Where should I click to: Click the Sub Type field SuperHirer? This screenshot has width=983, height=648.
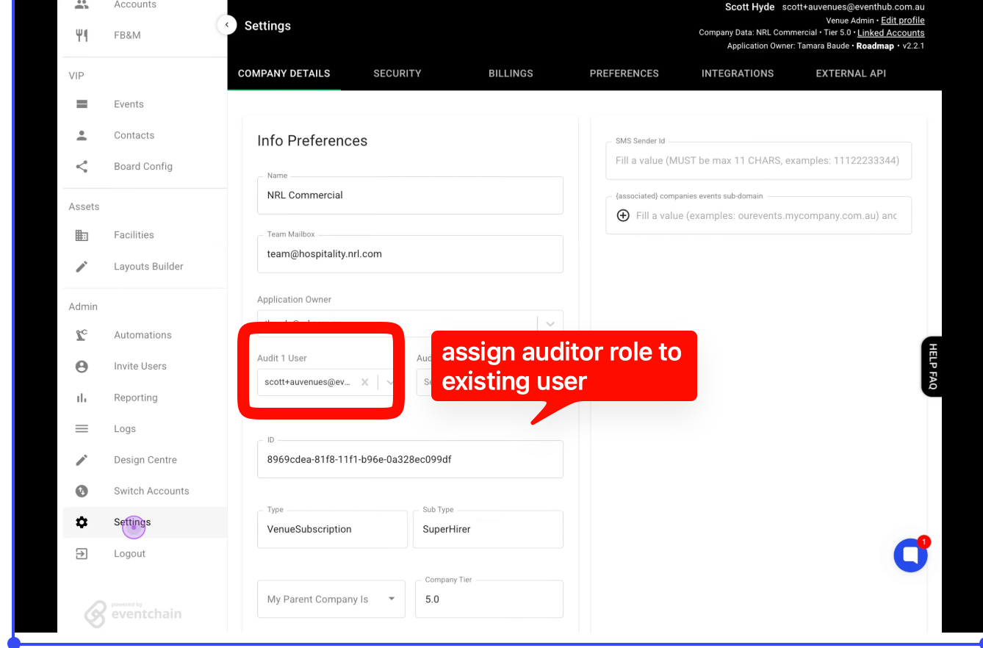(489, 529)
